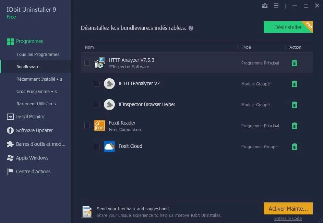Screen dimensions: 323x223
Task: Open Gros Programme·s list
Action: click(36, 92)
